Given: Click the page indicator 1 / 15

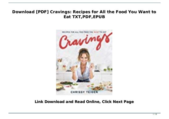Looking at the screenshot, I should [x=155, y=114].
